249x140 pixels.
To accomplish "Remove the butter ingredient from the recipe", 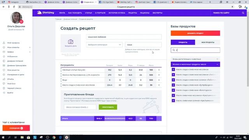I will (159, 85).
